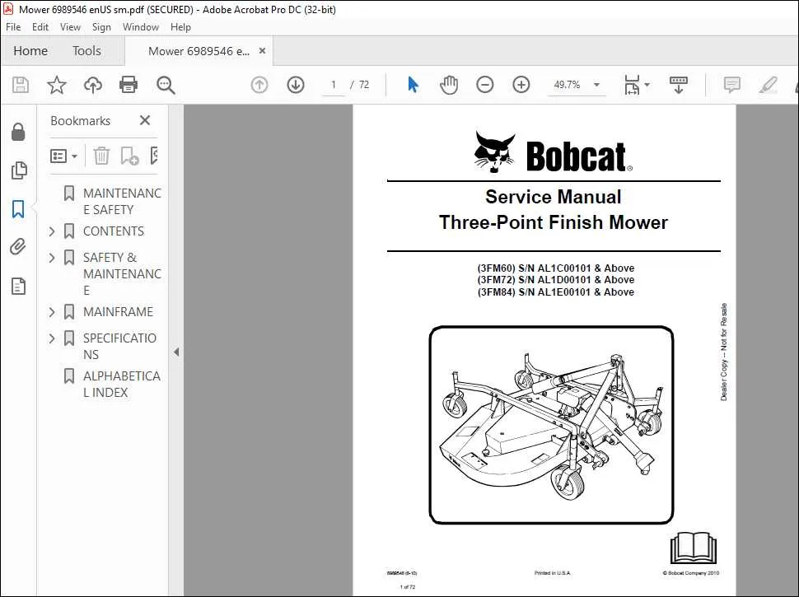Zoom in with the plus circle

[x=521, y=85]
